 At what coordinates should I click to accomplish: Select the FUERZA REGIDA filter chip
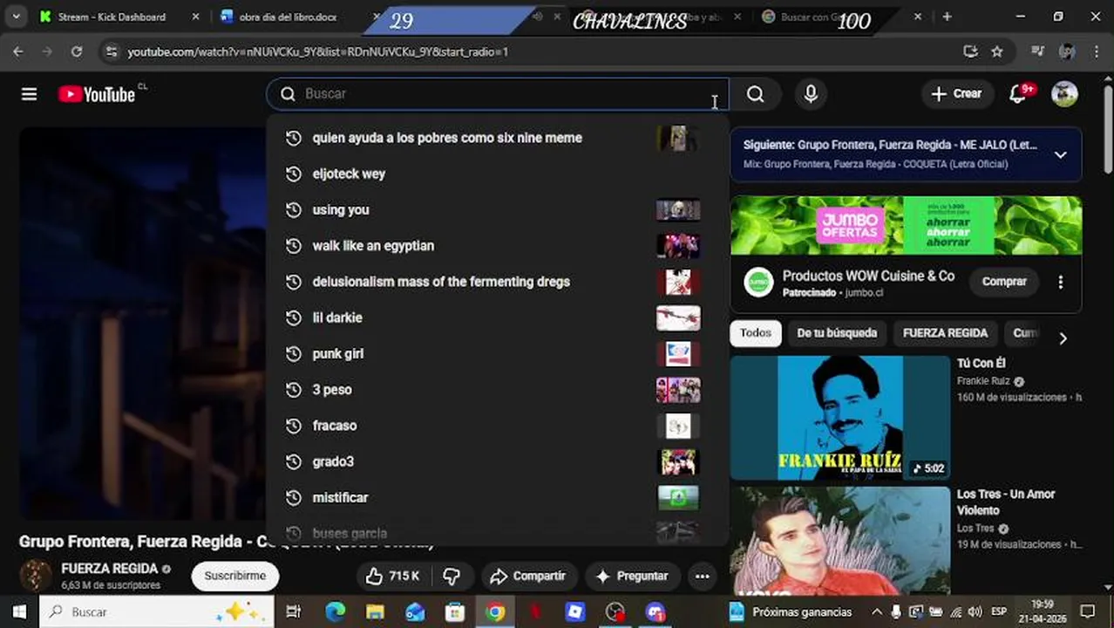(945, 333)
